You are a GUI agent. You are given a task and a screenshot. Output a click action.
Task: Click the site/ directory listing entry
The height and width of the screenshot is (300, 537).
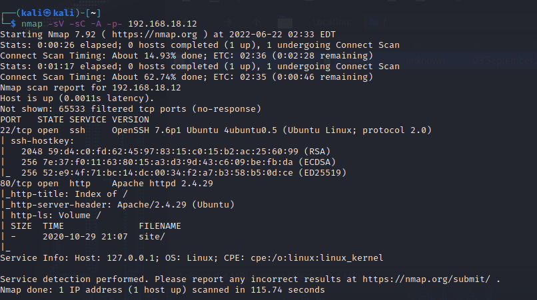click(152, 236)
